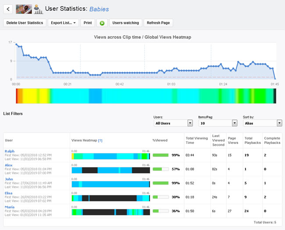Open the Items/Pag dropdown
Image resolution: width=285 pixels, height=230 pixels.
coord(218,123)
